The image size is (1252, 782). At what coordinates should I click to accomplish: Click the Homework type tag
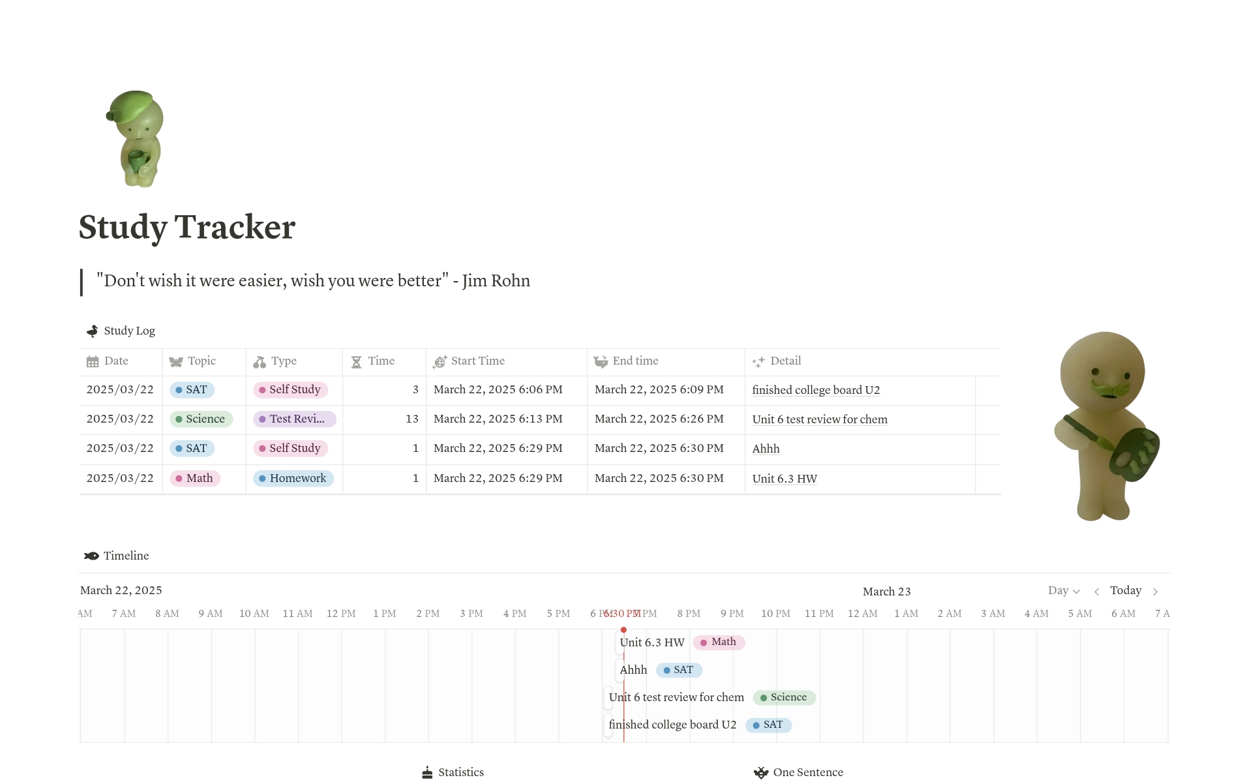coord(293,478)
